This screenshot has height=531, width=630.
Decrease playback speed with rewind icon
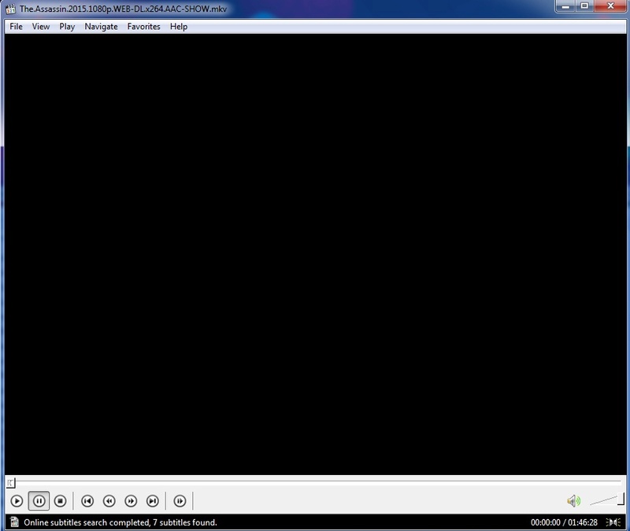point(109,501)
